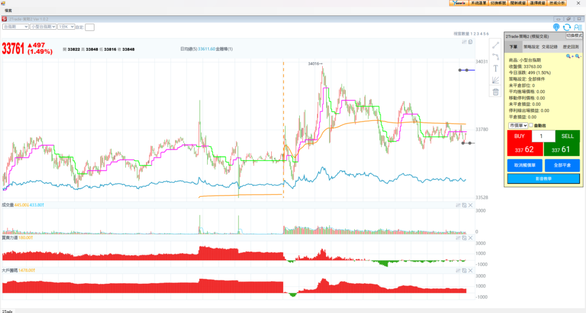Close the 成交量 volume indicator panel
Image resolution: width=586 pixels, height=313 pixels.
[470, 205]
